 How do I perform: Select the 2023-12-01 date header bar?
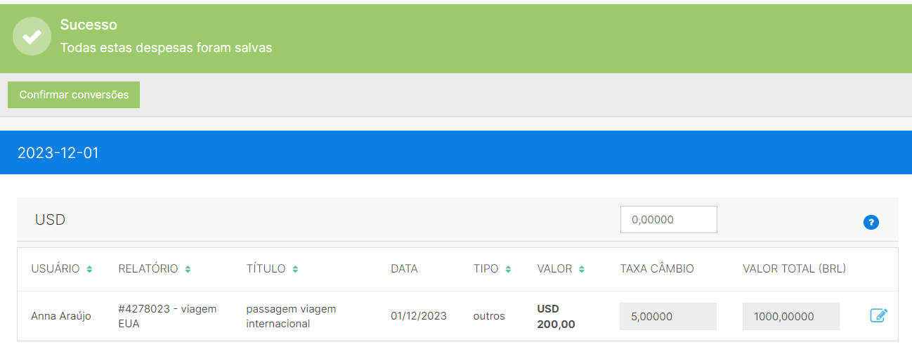[x=456, y=152]
